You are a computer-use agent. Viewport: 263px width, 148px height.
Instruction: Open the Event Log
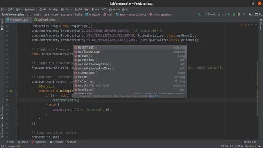tap(249, 142)
